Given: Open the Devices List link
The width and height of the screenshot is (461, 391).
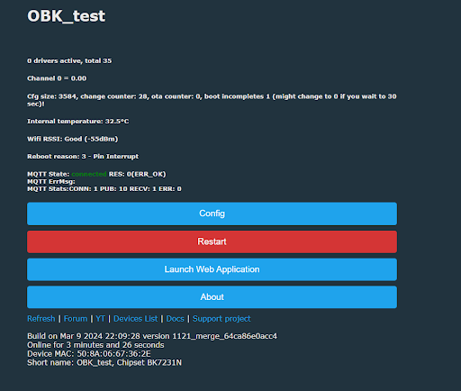Looking at the screenshot, I should (135, 319).
